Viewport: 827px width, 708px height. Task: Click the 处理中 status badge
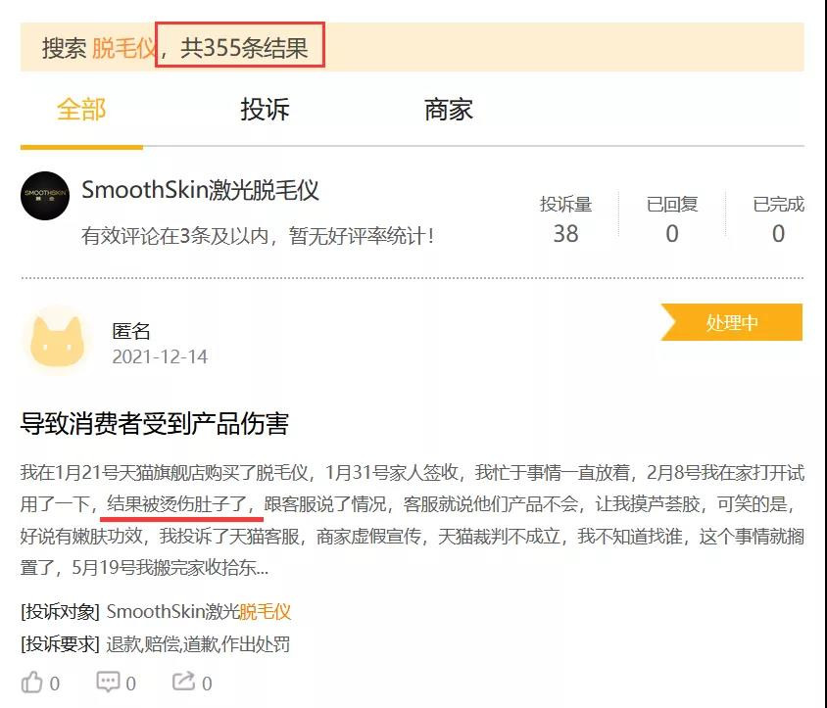(732, 322)
